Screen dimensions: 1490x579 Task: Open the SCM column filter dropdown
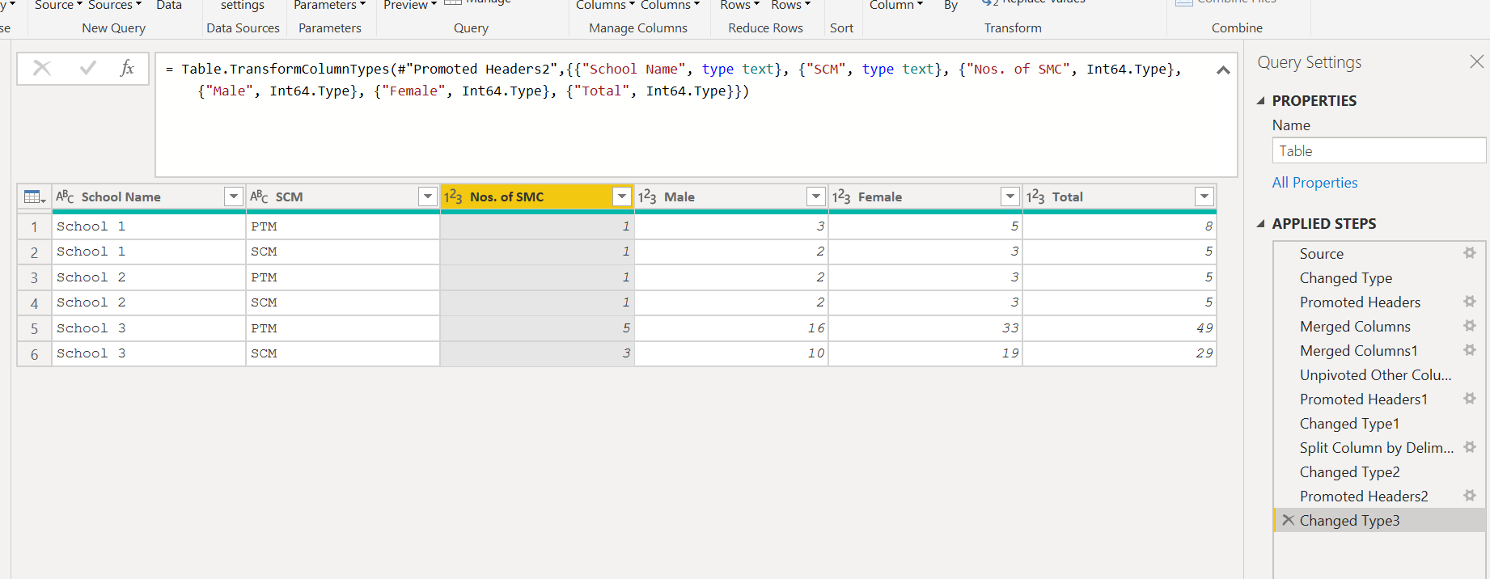pyautogui.click(x=428, y=197)
